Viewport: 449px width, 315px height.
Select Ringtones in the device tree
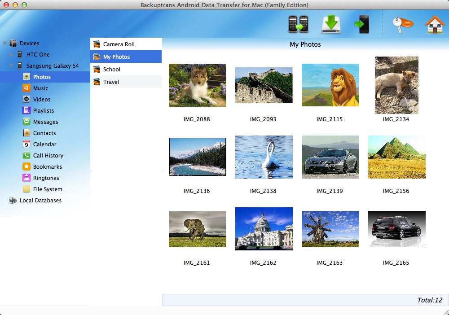tap(46, 178)
